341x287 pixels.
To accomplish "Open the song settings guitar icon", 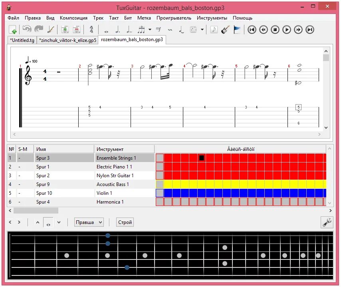I will pos(51,30).
